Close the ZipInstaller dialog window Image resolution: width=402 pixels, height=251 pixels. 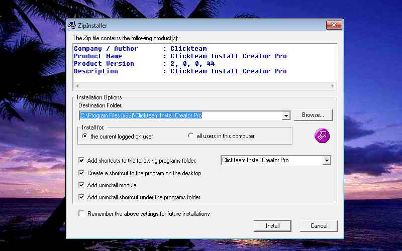point(334,26)
